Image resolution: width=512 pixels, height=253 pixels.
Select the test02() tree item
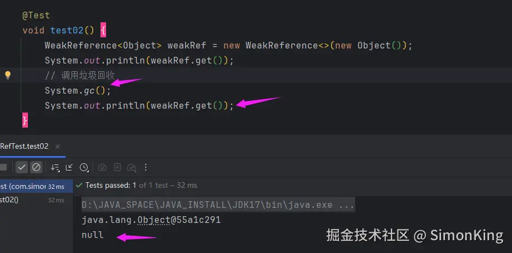(x=10, y=200)
